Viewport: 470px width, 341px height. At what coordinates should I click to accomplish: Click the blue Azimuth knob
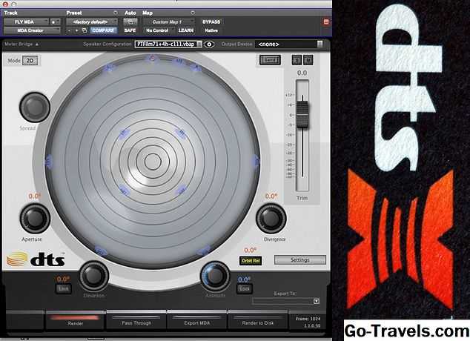215,276
